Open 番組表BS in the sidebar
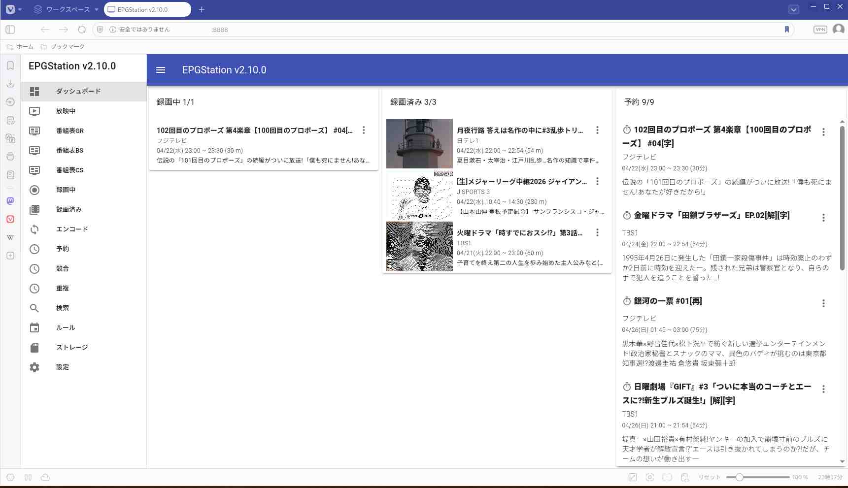The height and width of the screenshot is (488, 848). (x=69, y=151)
